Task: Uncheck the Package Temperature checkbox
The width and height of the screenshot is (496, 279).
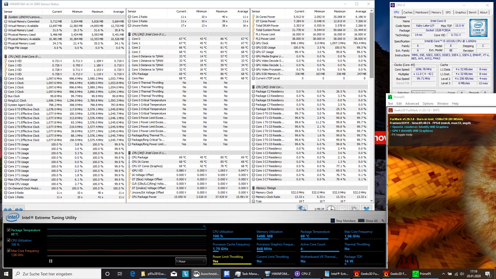Action: [x=9, y=230]
